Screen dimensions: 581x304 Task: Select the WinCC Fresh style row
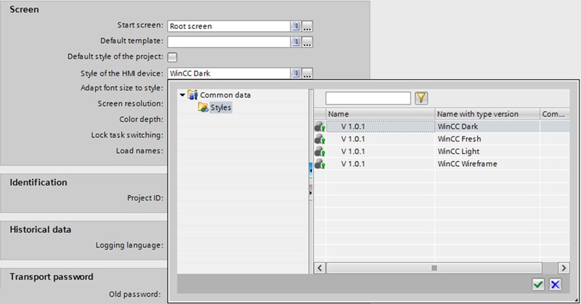tap(442, 139)
